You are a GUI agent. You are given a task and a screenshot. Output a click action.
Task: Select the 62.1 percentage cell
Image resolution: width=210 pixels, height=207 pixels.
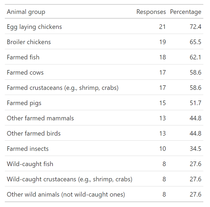click(195, 57)
